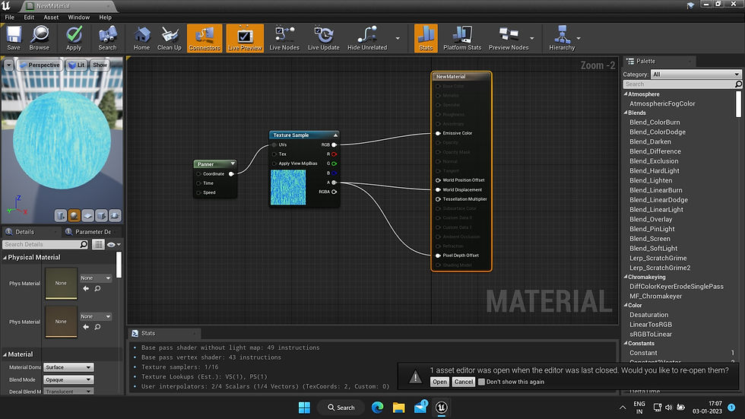745x419 pixels.
Task: Click Perspective view mode button
Action: (40, 65)
